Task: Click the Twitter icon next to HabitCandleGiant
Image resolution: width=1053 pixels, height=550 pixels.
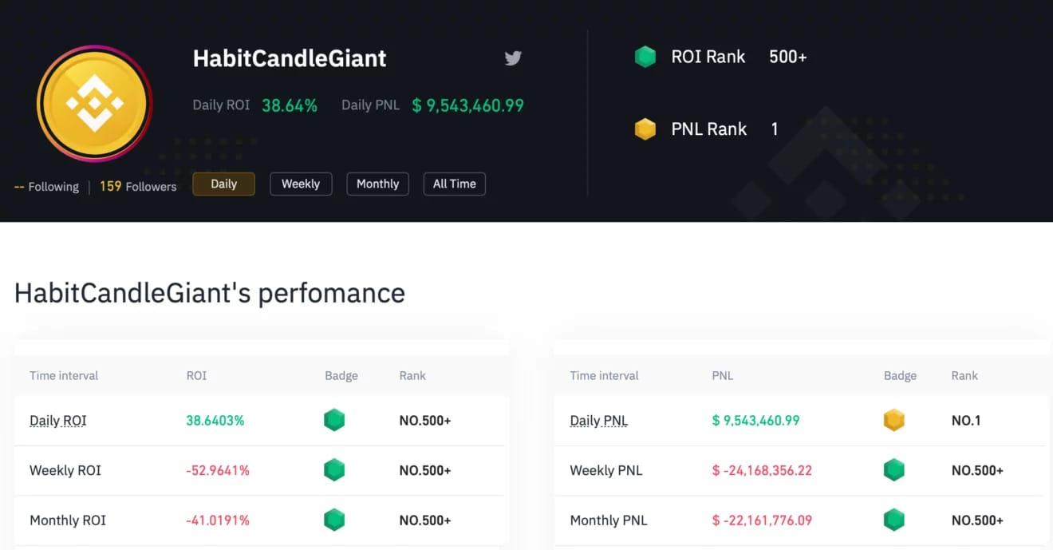Action: click(512, 57)
